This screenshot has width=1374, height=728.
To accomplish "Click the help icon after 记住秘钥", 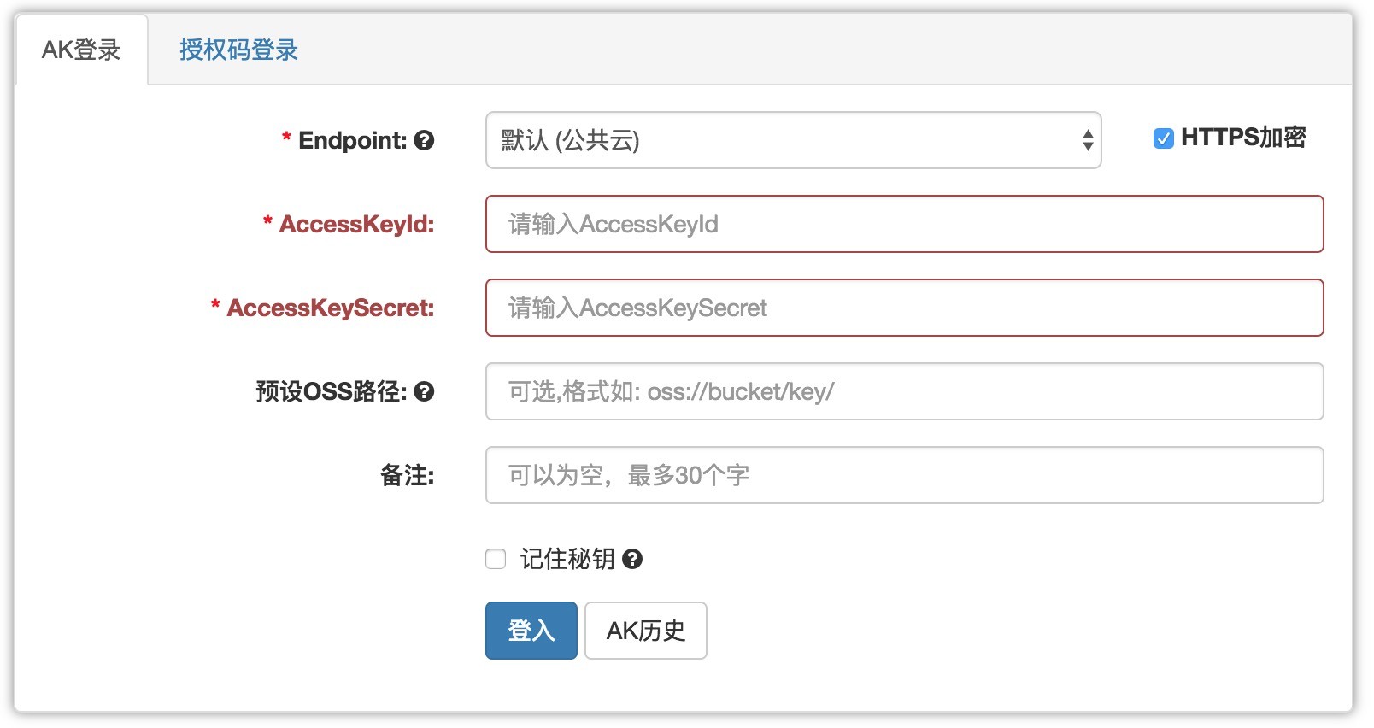I will pyautogui.click(x=632, y=559).
